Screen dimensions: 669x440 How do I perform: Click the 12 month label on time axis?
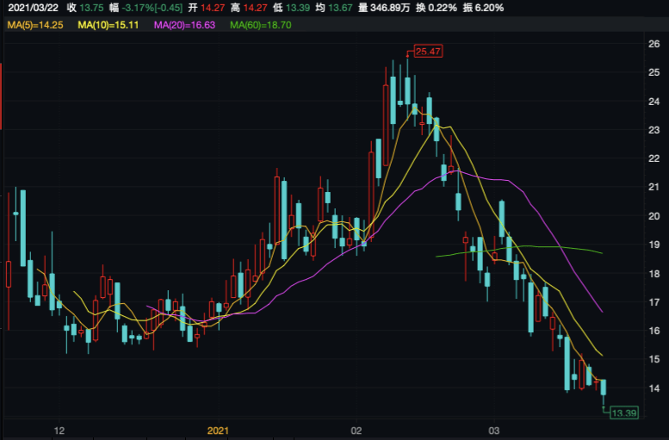[x=59, y=429]
